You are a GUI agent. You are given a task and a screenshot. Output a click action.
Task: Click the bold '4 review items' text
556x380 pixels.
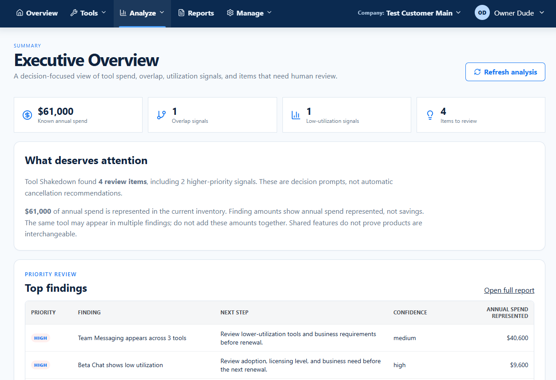tap(123, 181)
